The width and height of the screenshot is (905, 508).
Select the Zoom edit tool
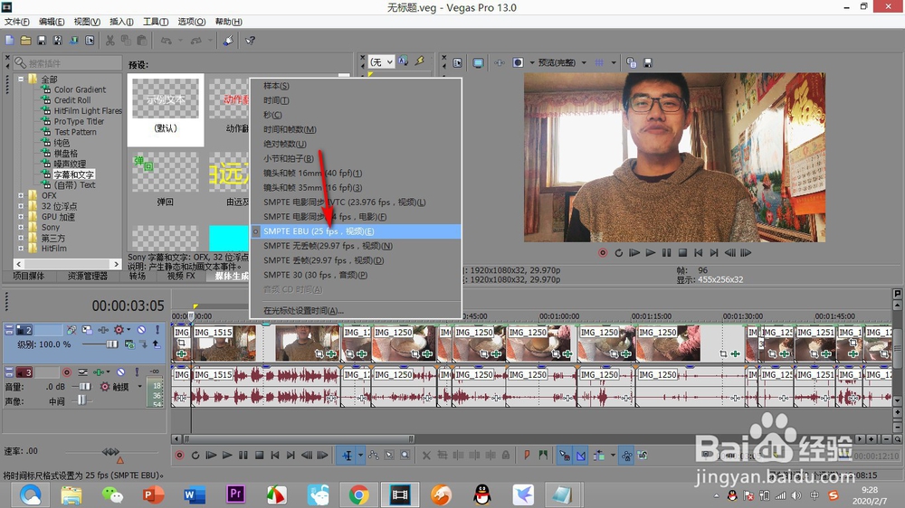(x=405, y=456)
